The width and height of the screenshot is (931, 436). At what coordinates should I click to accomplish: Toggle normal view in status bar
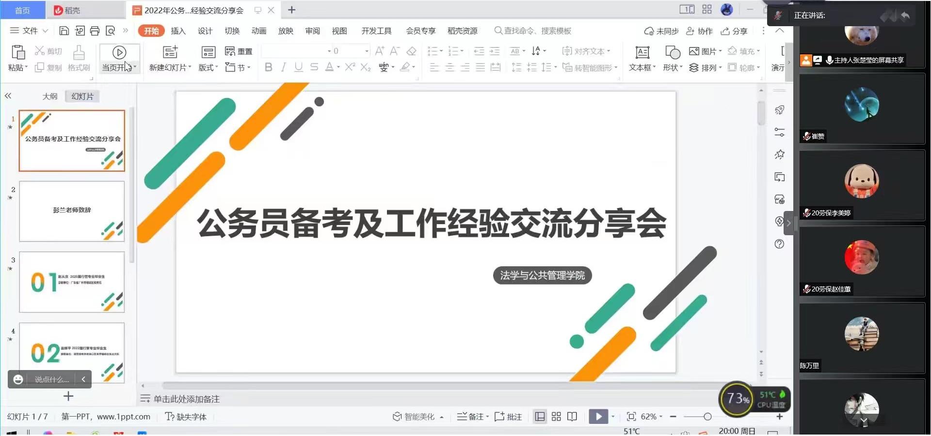pyautogui.click(x=540, y=417)
